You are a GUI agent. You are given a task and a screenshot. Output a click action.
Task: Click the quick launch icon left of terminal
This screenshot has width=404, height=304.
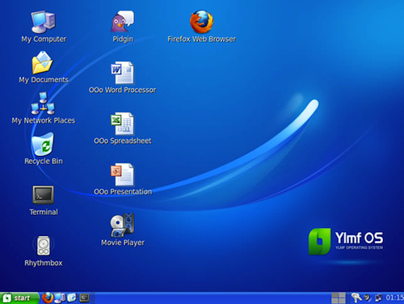pyautogui.click(x=72, y=298)
